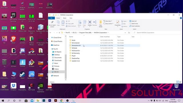Click the New folder ribbon icon
This screenshot has width=183, height=103.
click(101, 24)
